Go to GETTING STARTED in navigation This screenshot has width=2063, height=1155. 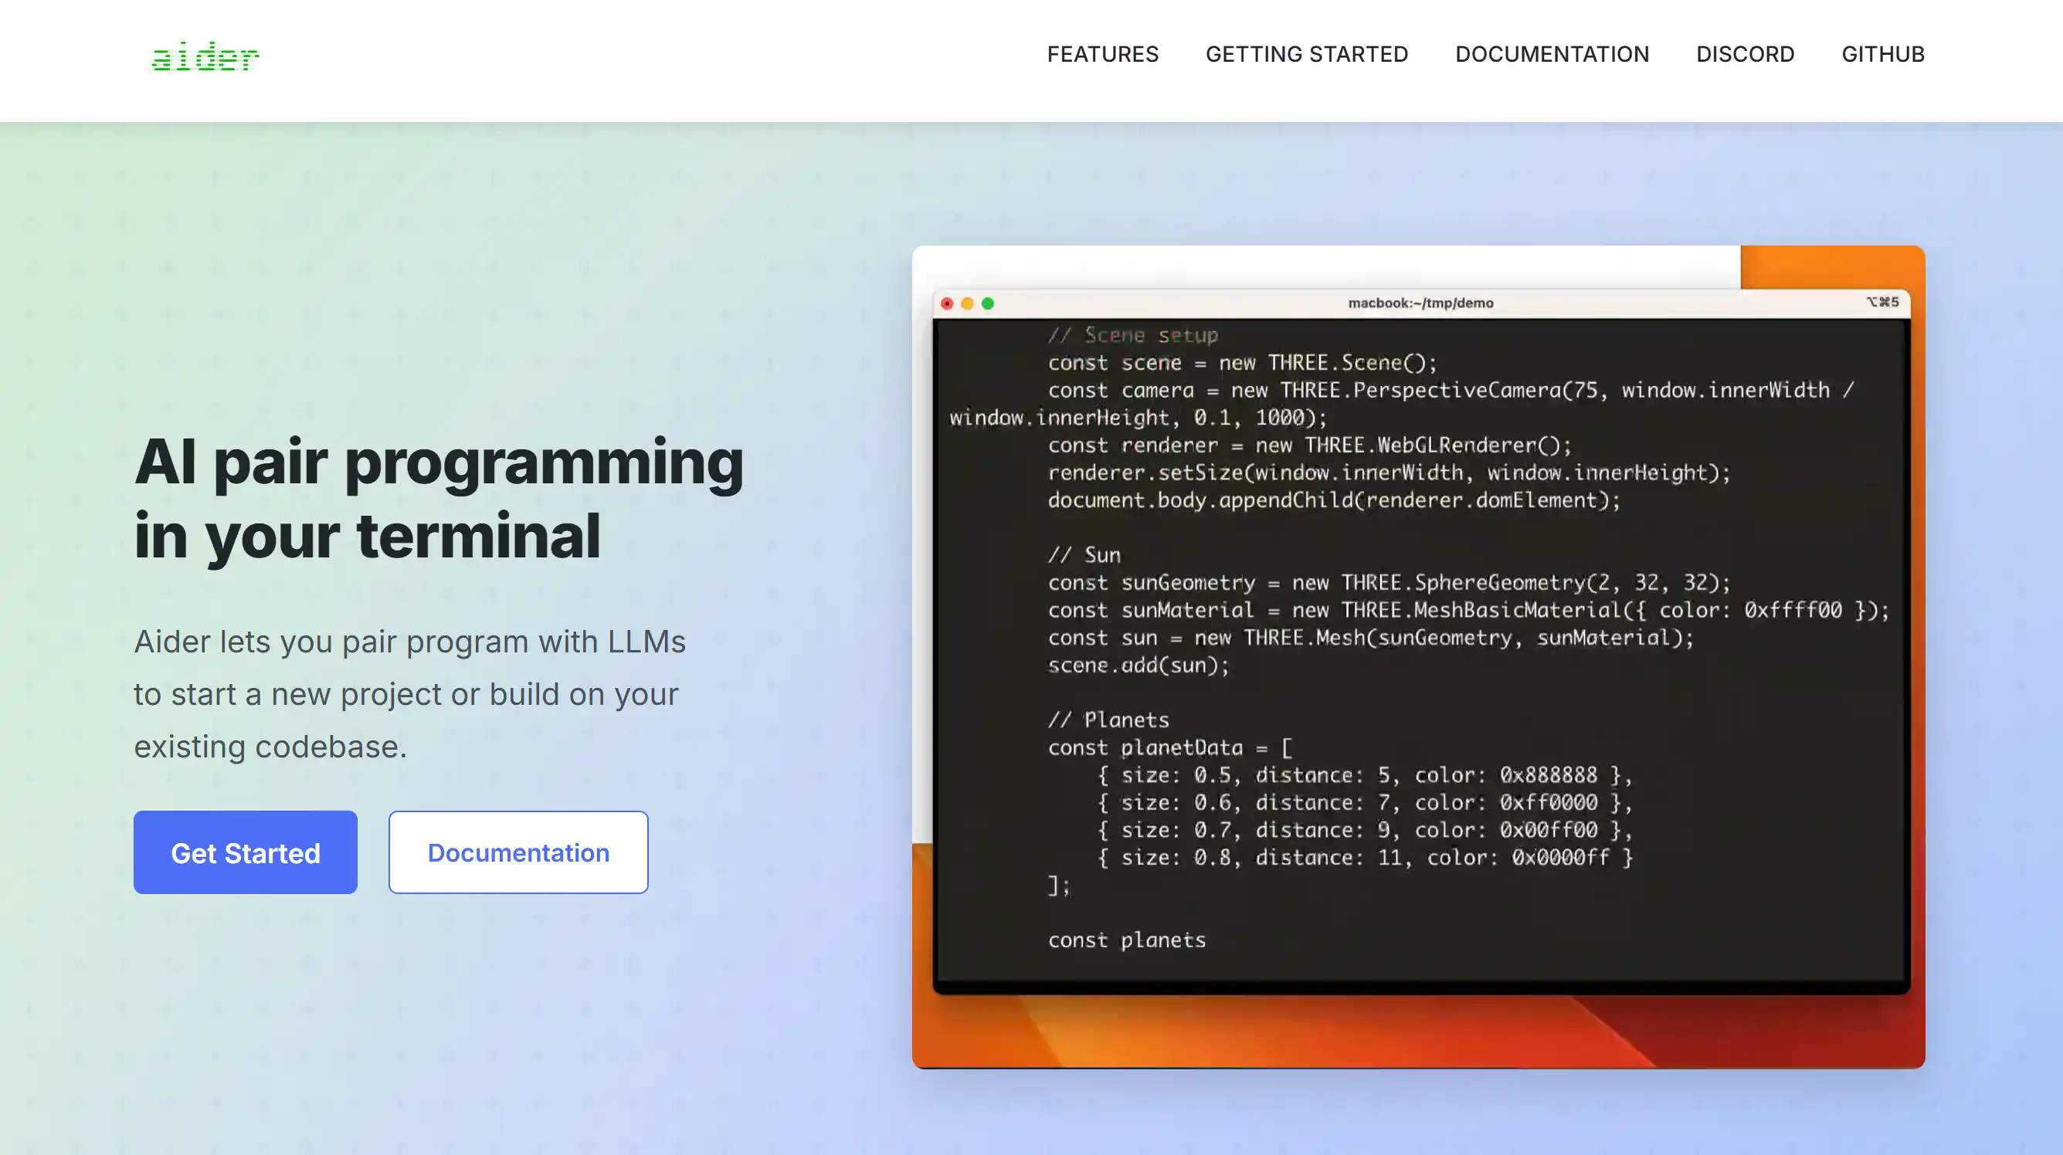[x=1307, y=54]
